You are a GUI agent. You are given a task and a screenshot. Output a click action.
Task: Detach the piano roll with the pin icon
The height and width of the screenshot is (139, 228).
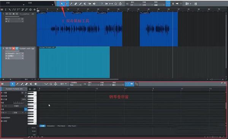point(222,83)
